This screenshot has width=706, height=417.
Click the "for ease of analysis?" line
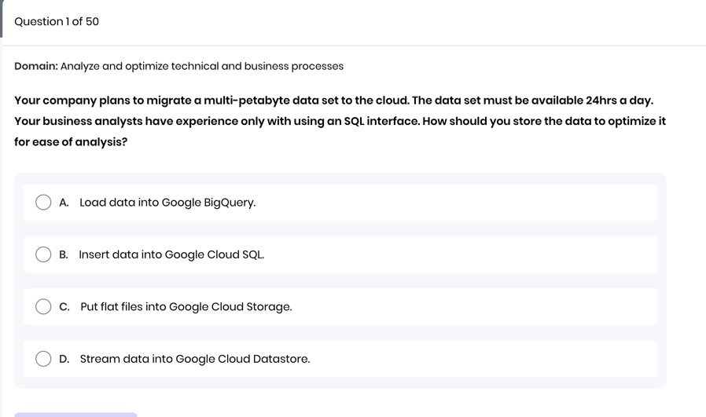pyautogui.click(x=71, y=142)
